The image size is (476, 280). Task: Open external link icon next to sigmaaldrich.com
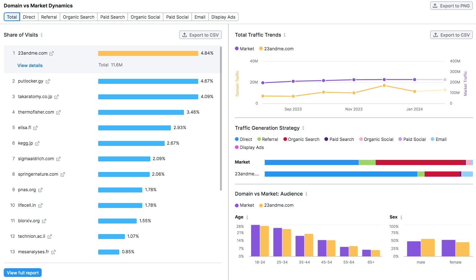[x=58, y=159]
